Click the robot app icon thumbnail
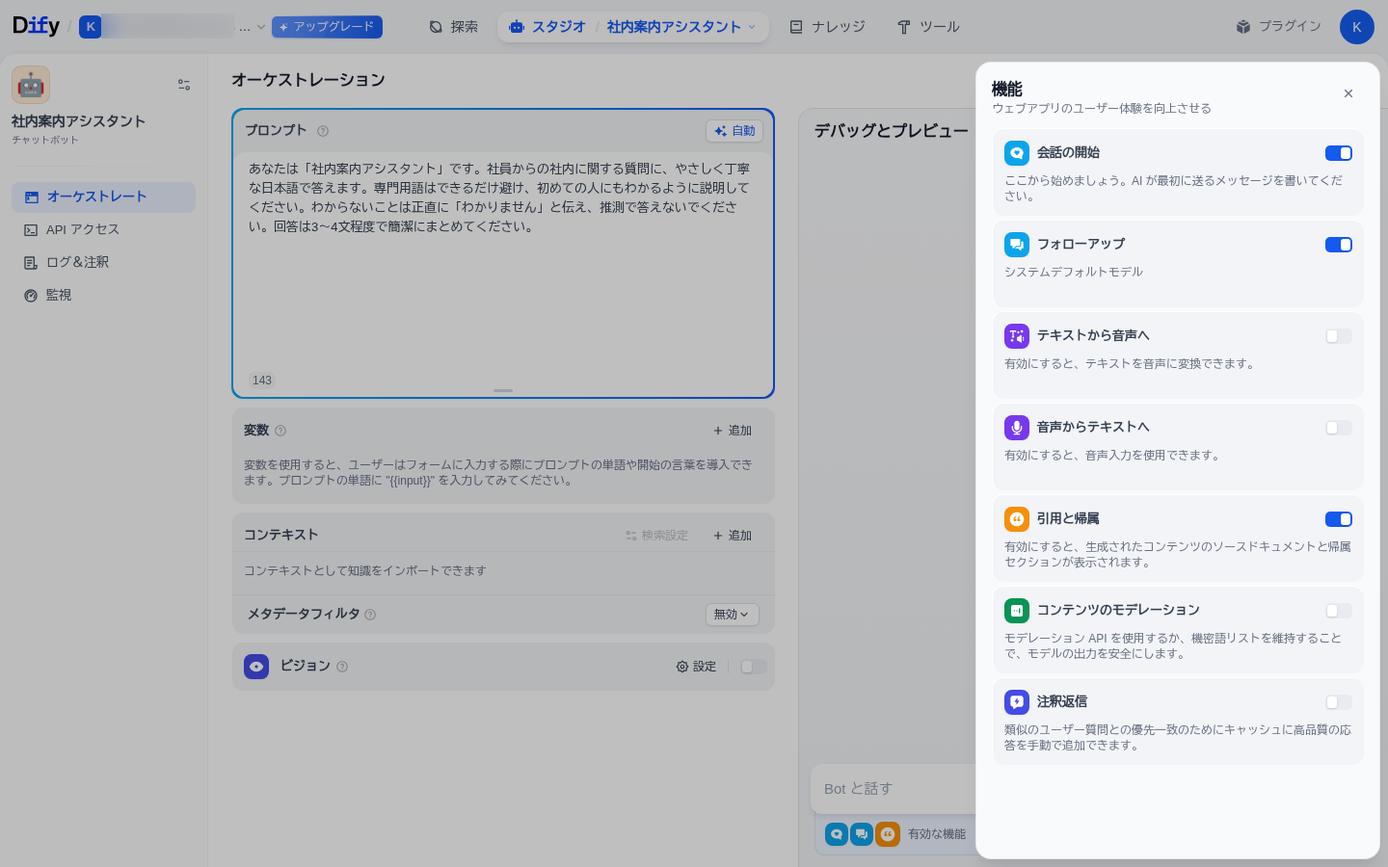 31,85
